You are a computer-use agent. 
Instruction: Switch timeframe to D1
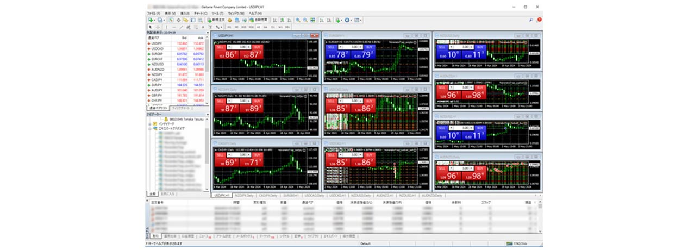pos(273,27)
